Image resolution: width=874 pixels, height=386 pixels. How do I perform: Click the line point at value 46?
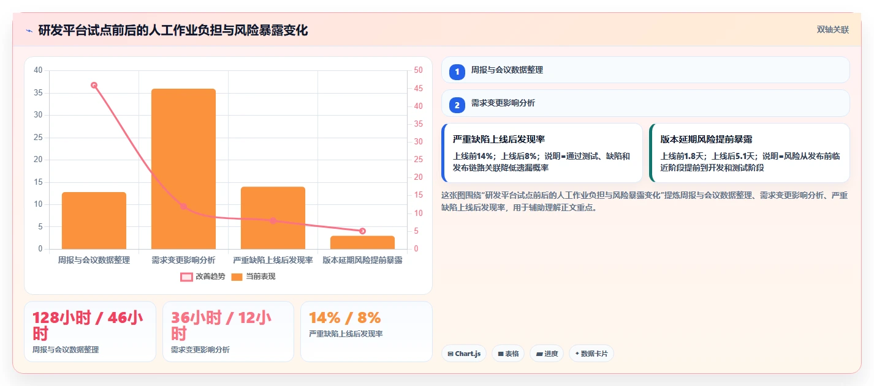pos(94,85)
